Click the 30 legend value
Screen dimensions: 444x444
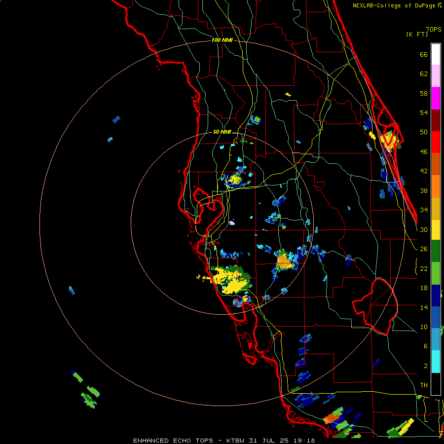[x=424, y=229]
